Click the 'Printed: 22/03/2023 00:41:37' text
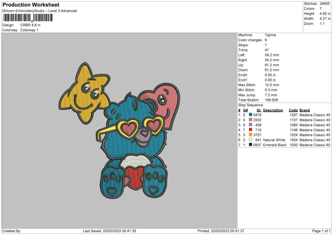333x235 pixels. (x=221, y=231)
